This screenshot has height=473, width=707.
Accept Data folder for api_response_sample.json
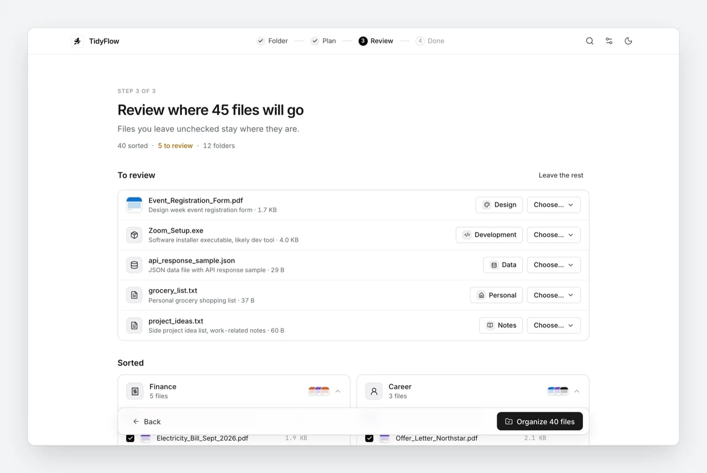(503, 265)
